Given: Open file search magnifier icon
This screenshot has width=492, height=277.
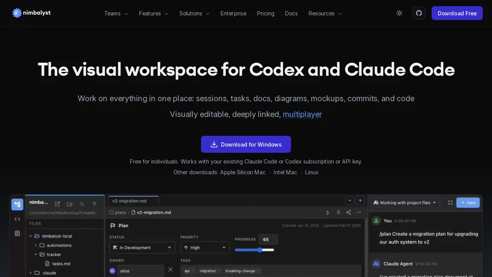Looking at the screenshot, I should coord(82,204).
